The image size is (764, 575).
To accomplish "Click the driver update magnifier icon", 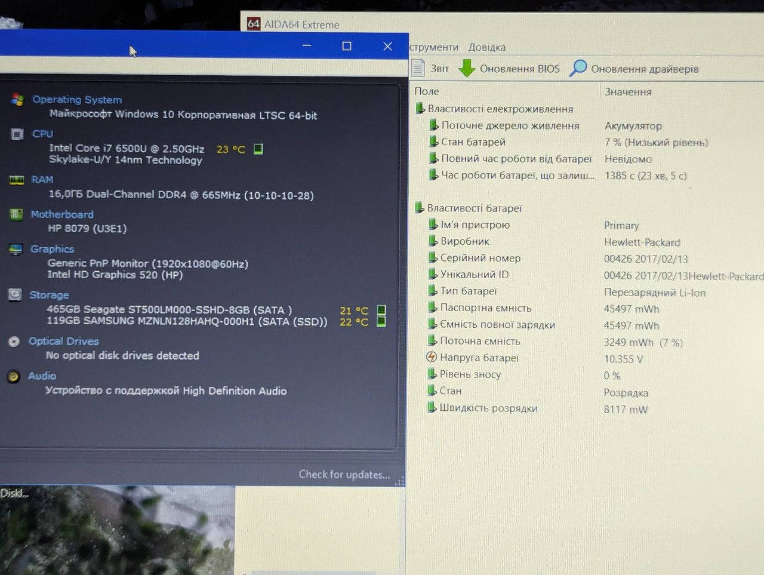I will pos(578,68).
